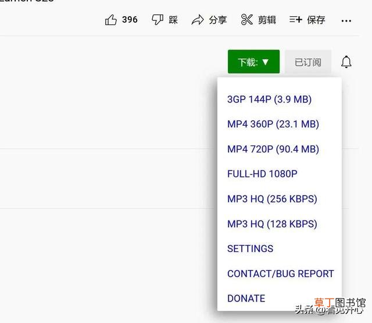Click the thumbs-up like icon

[x=111, y=20]
